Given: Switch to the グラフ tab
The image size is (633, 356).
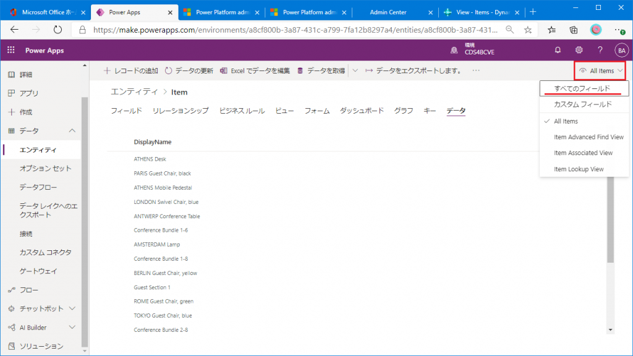Looking at the screenshot, I should click(404, 111).
